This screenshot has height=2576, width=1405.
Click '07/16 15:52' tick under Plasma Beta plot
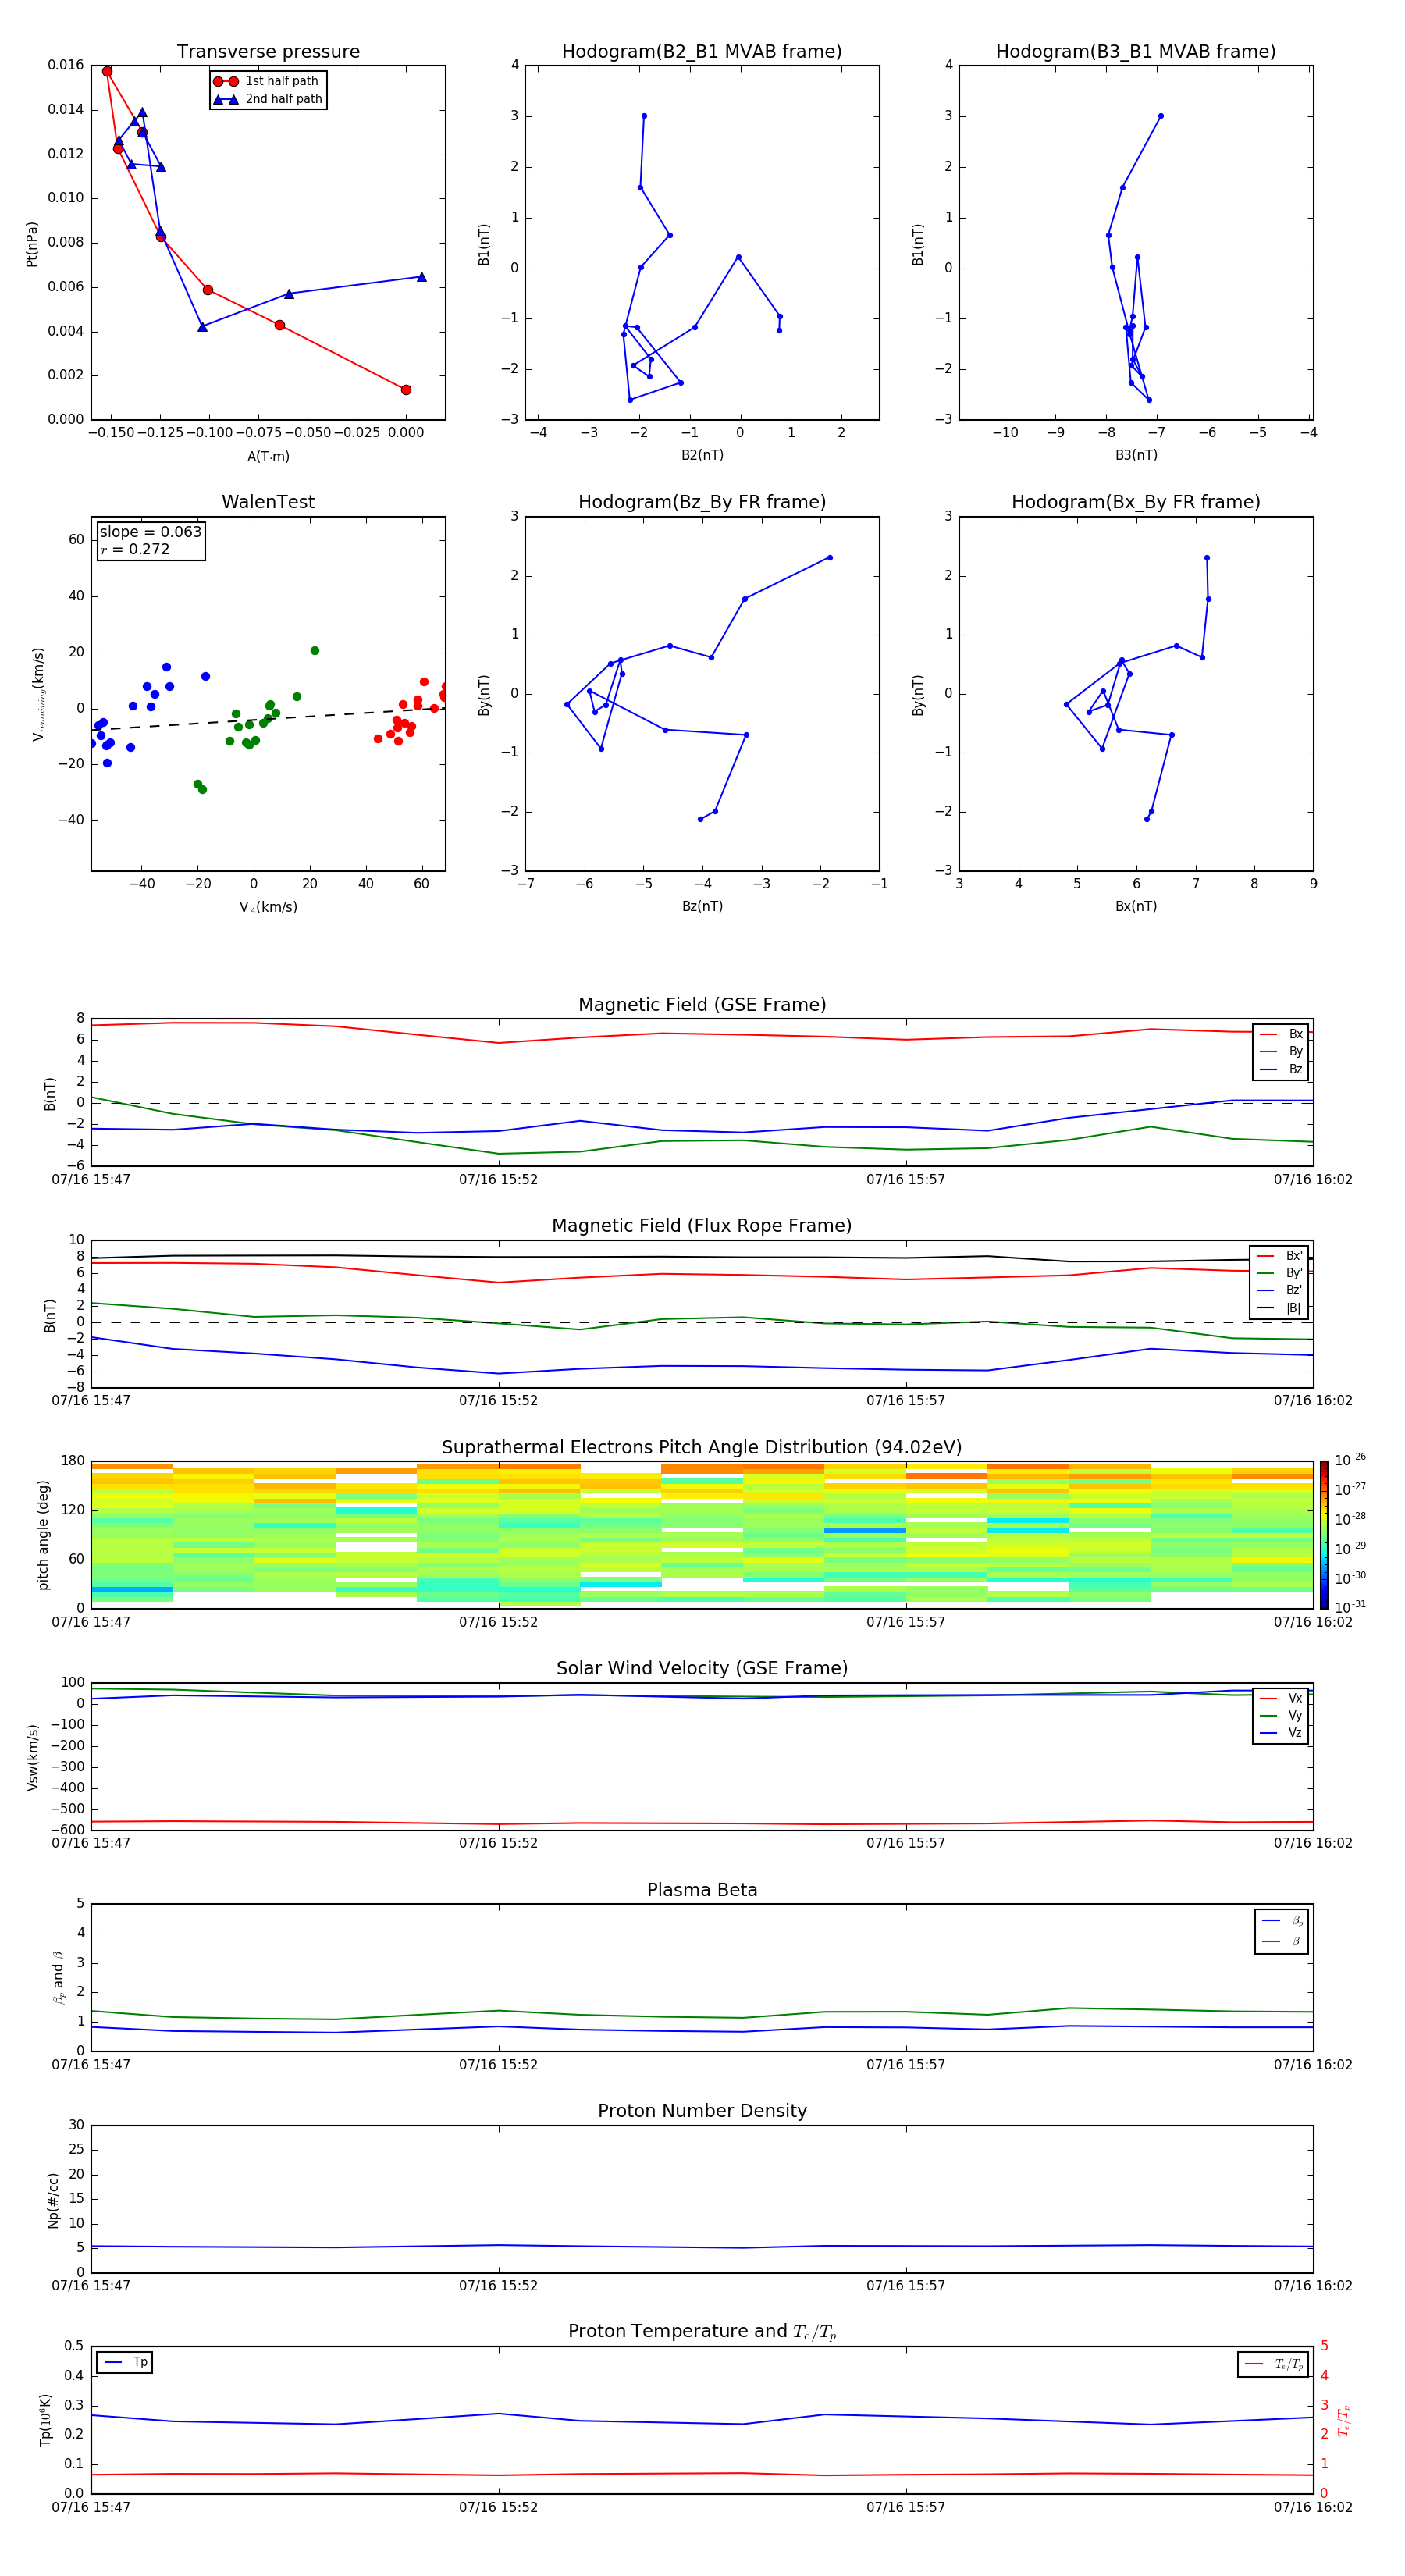pos(498,2064)
